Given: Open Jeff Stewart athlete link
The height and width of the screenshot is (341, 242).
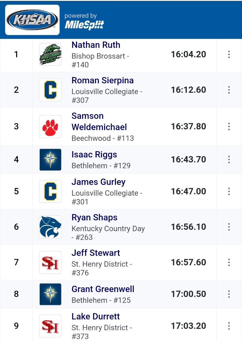Looking at the screenshot, I should click(x=96, y=253).
